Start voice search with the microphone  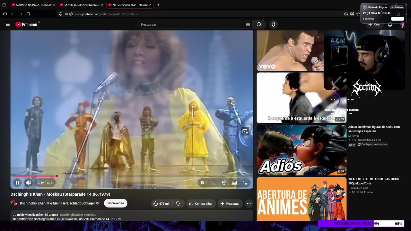273,24
